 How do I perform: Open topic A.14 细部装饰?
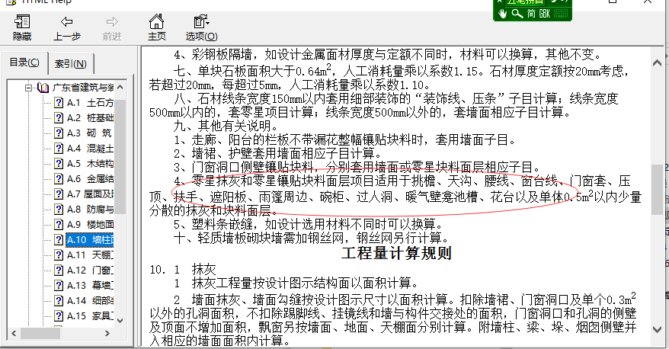(90, 300)
